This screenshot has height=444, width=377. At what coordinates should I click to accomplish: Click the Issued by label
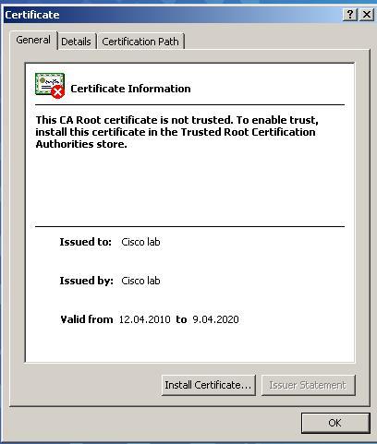click(86, 281)
